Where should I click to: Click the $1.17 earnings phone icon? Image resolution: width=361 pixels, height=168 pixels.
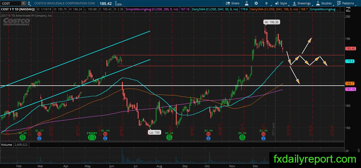coord(39,134)
